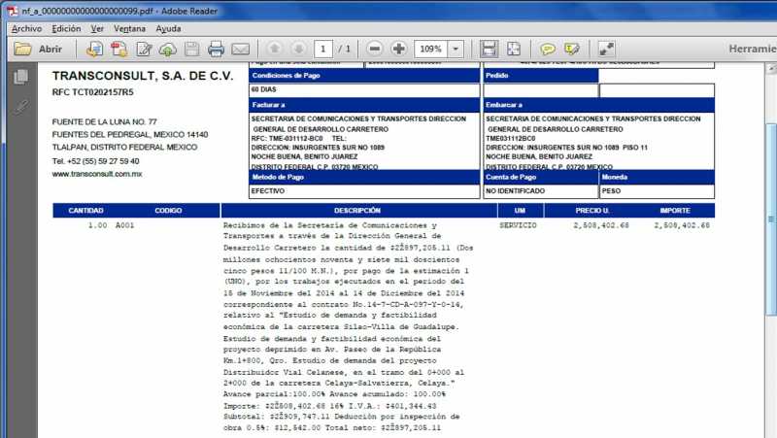777x438 pixels.
Task: Click the edit/sign document icon
Action: pos(144,49)
